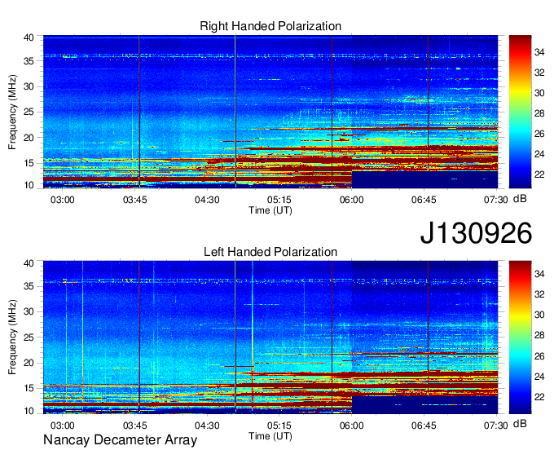
Task: Click "22" on the Left Handed colorbar scale
Action: (x=539, y=397)
